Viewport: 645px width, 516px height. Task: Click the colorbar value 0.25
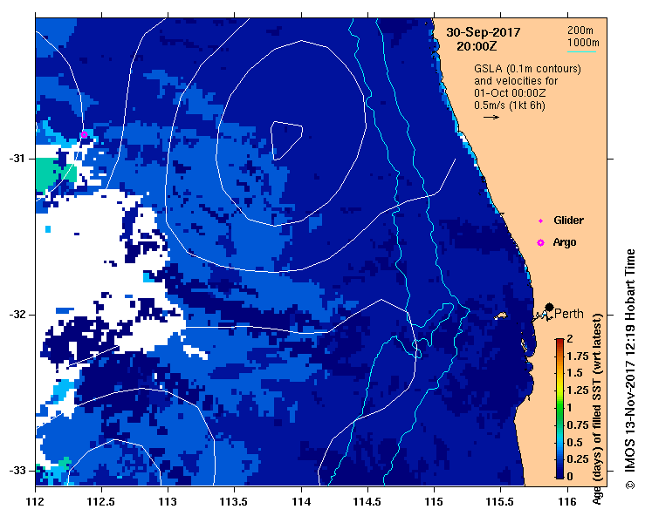pyautogui.click(x=578, y=459)
